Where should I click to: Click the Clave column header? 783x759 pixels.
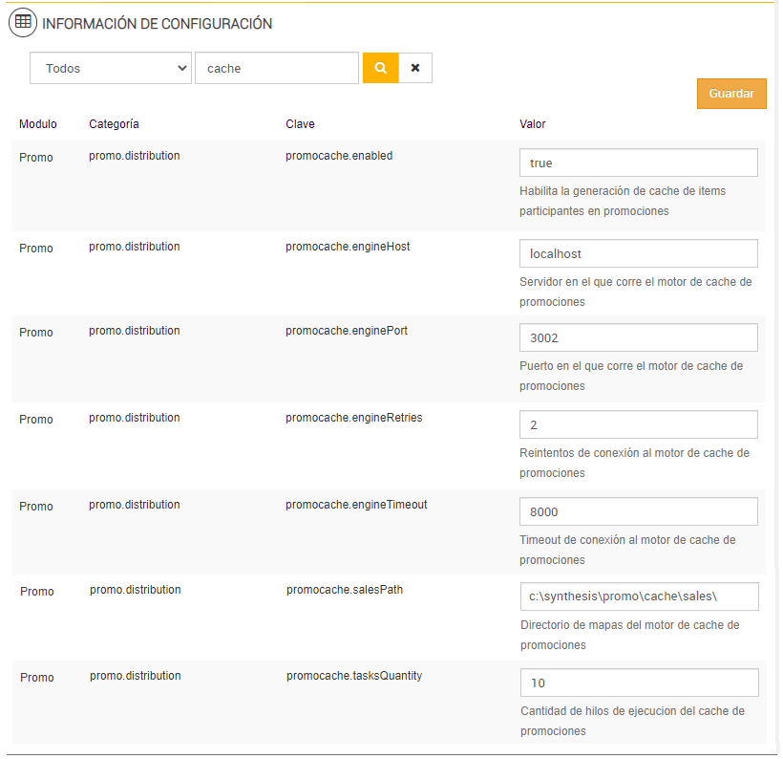[300, 124]
